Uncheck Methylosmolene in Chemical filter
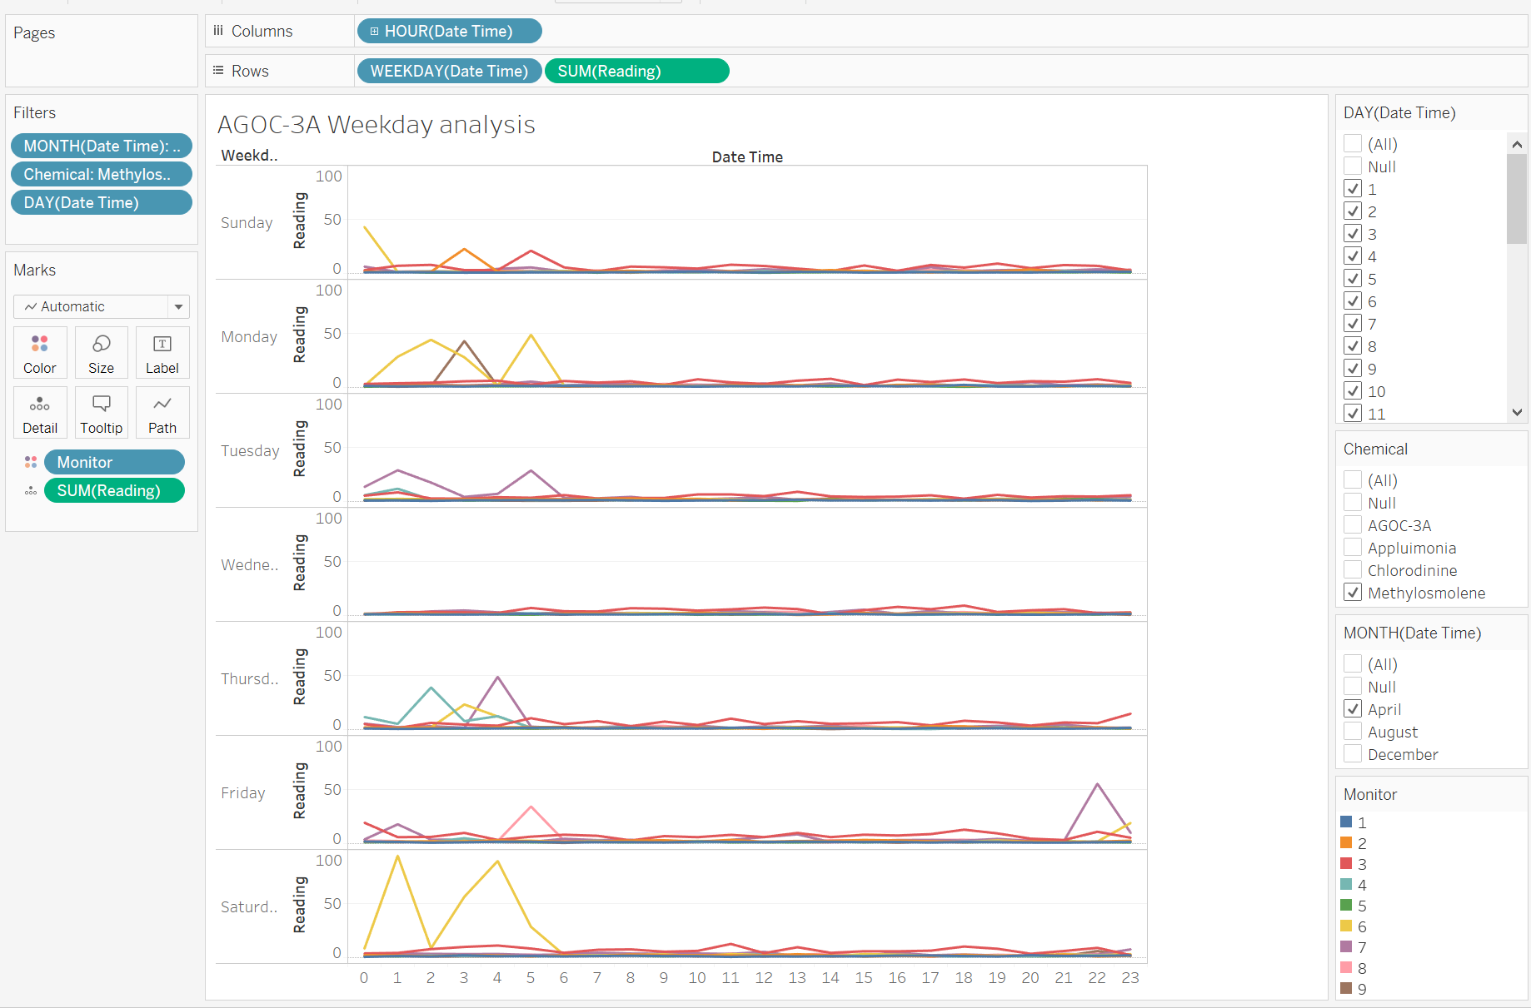Screen dimensions: 1531x1008 (x=1353, y=593)
